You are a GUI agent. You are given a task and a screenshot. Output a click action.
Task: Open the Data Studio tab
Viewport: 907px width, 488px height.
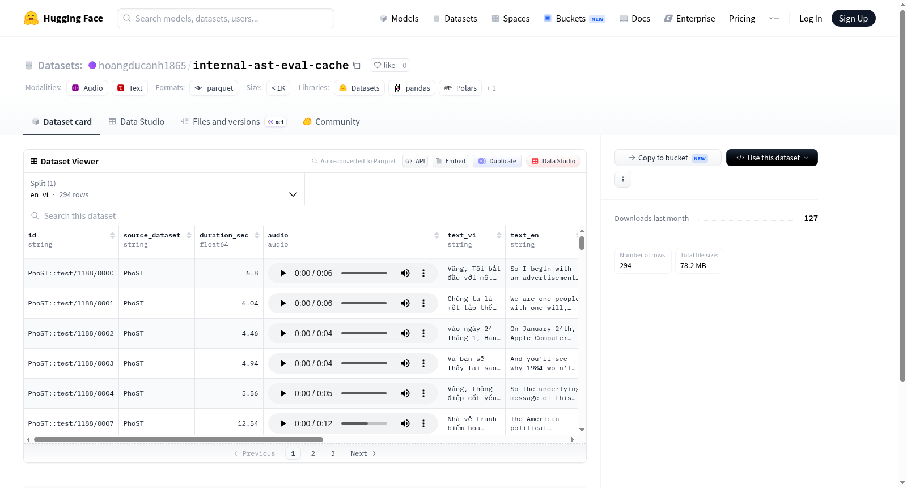(x=137, y=122)
